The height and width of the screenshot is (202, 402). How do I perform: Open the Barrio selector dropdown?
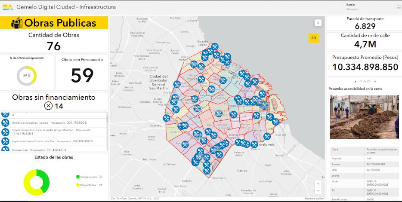coord(366,7)
